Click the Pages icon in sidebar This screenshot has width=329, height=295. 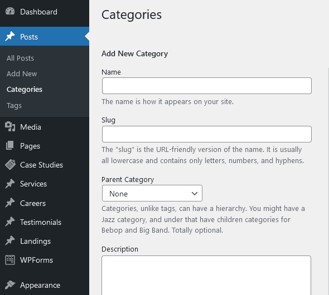click(x=10, y=145)
